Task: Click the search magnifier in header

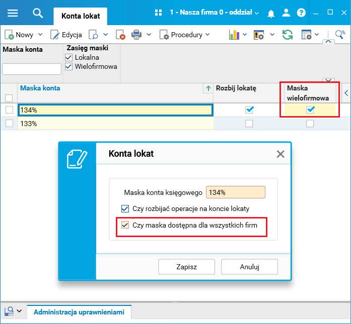Action: (x=38, y=13)
